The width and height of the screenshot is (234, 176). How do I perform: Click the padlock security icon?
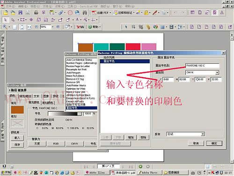click(146, 13)
